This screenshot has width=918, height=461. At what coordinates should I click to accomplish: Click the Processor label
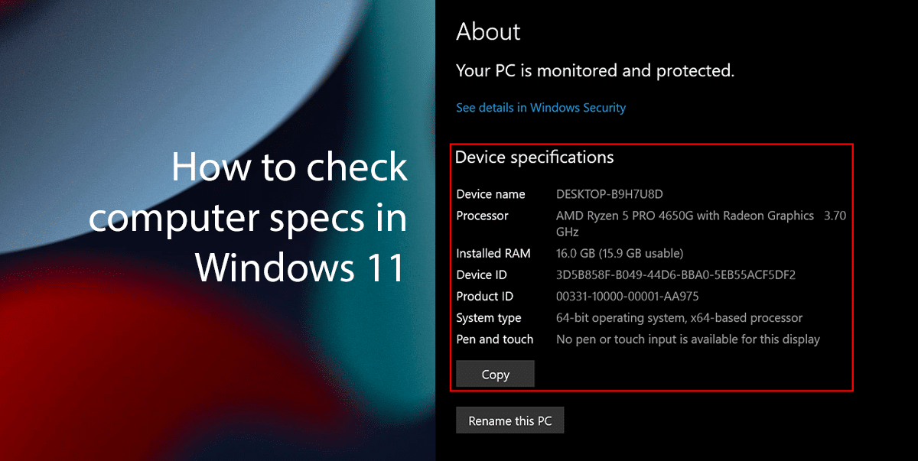pos(482,216)
